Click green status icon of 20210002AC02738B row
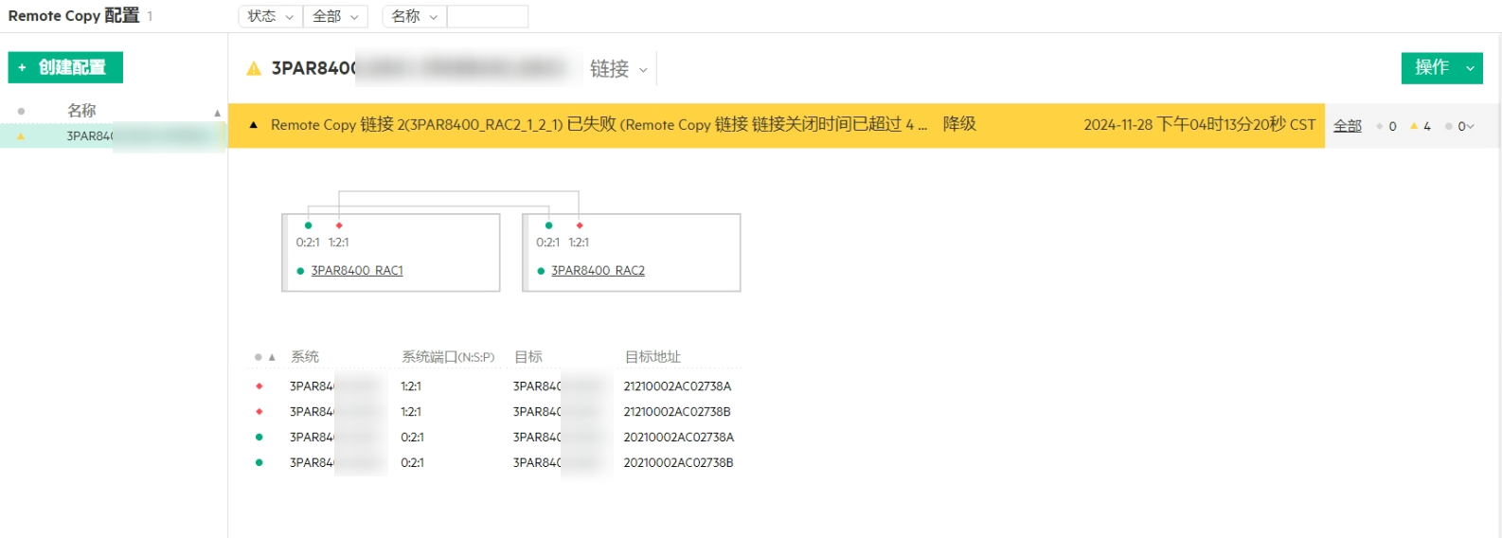 (259, 463)
